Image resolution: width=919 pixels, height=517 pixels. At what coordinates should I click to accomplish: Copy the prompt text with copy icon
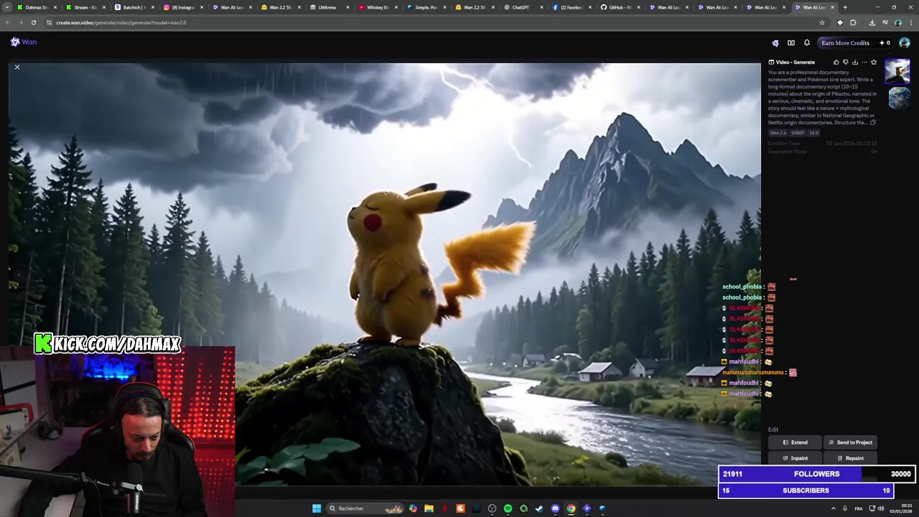[x=873, y=123]
